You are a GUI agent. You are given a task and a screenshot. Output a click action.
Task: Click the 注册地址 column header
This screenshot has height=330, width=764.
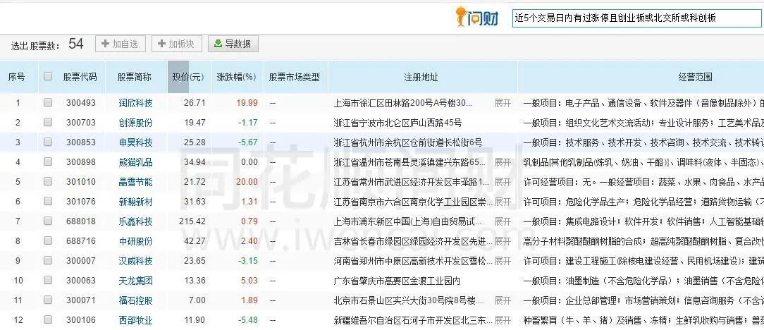(421, 77)
